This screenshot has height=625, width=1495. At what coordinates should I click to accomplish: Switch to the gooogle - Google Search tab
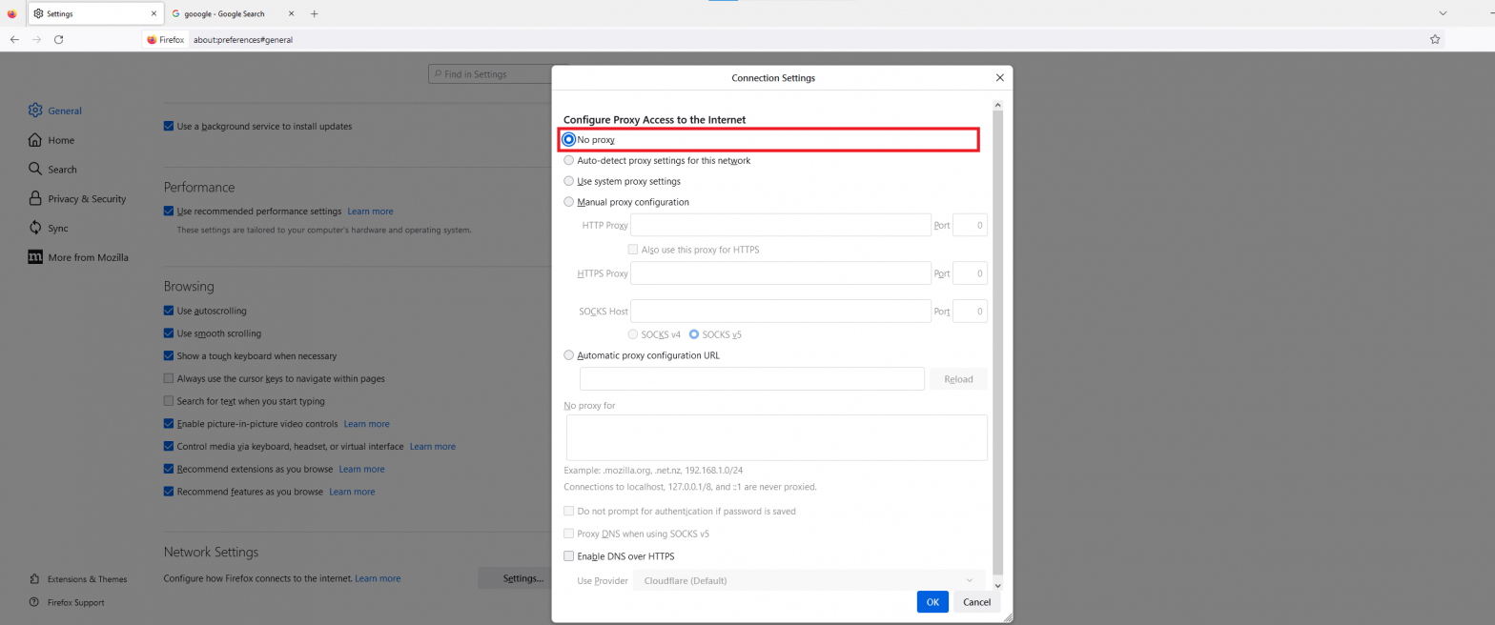tap(225, 14)
